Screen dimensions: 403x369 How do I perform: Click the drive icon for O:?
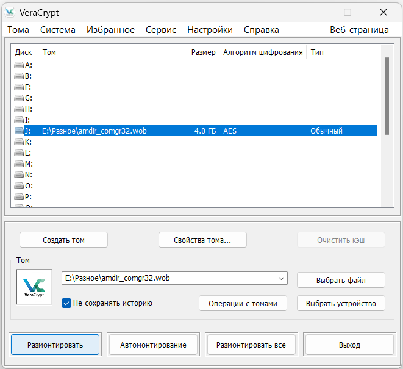pyautogui.click(x=19, y=186)
